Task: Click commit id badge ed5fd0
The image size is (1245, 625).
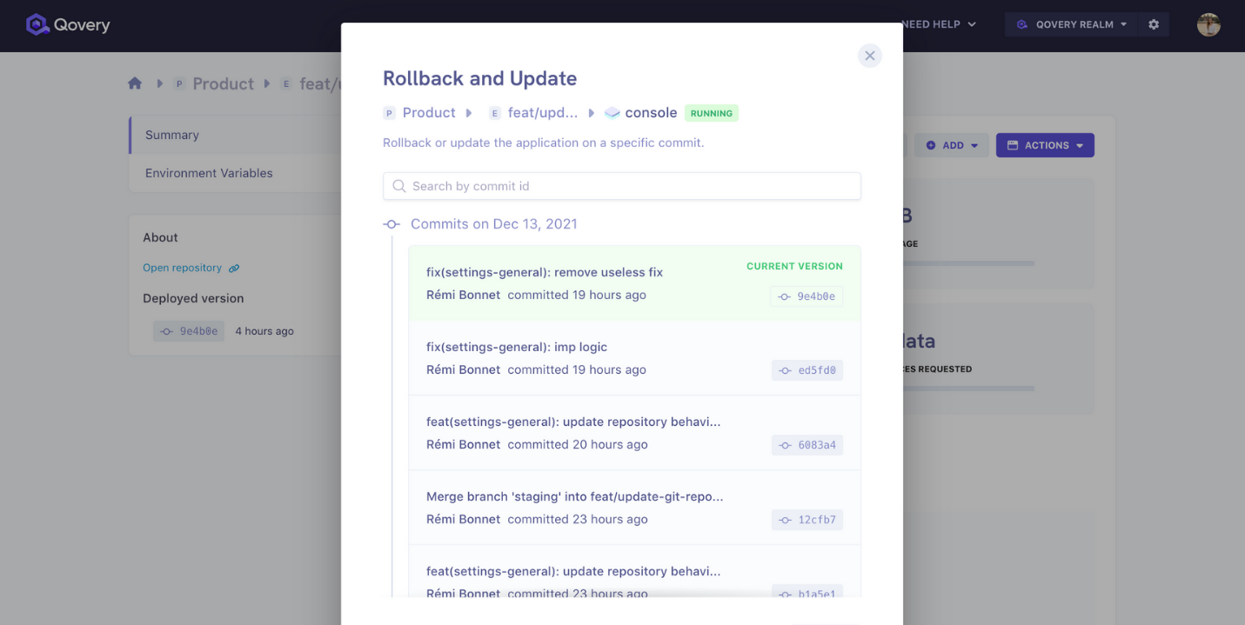Action: [x=807, y=370]
